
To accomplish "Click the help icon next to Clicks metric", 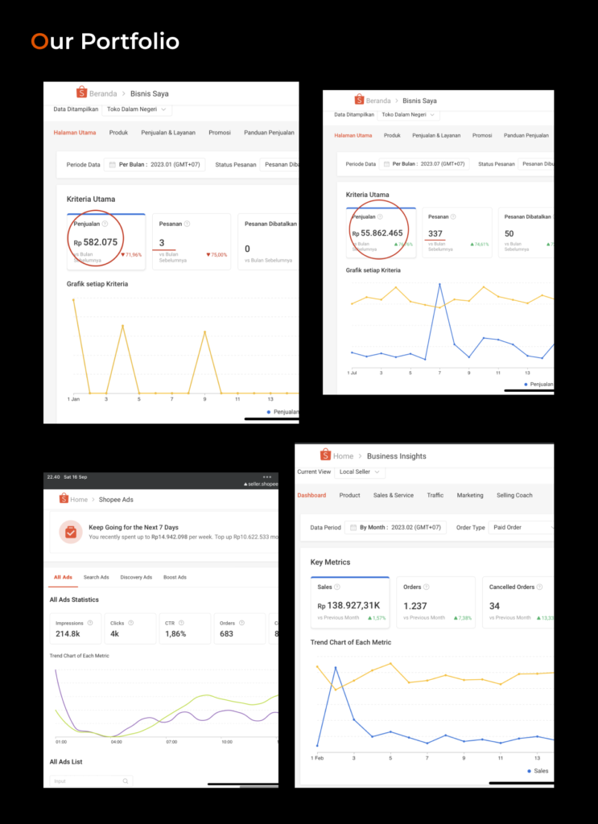I will point(130,623).
